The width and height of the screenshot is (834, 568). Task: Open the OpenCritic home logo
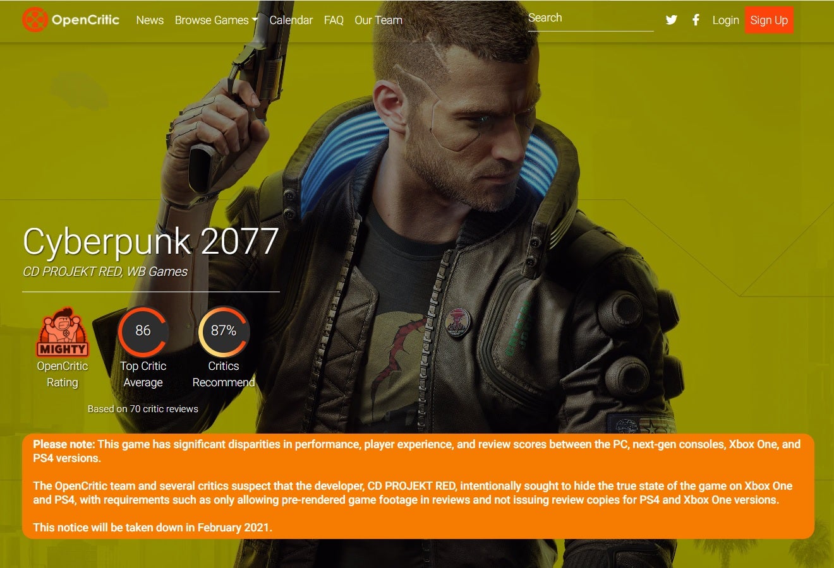click(71, 20)
